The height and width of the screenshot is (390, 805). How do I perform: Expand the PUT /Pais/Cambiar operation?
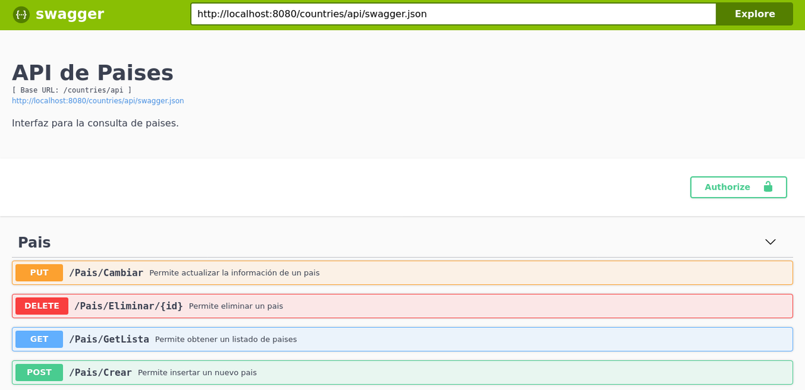tap(402, 273)
